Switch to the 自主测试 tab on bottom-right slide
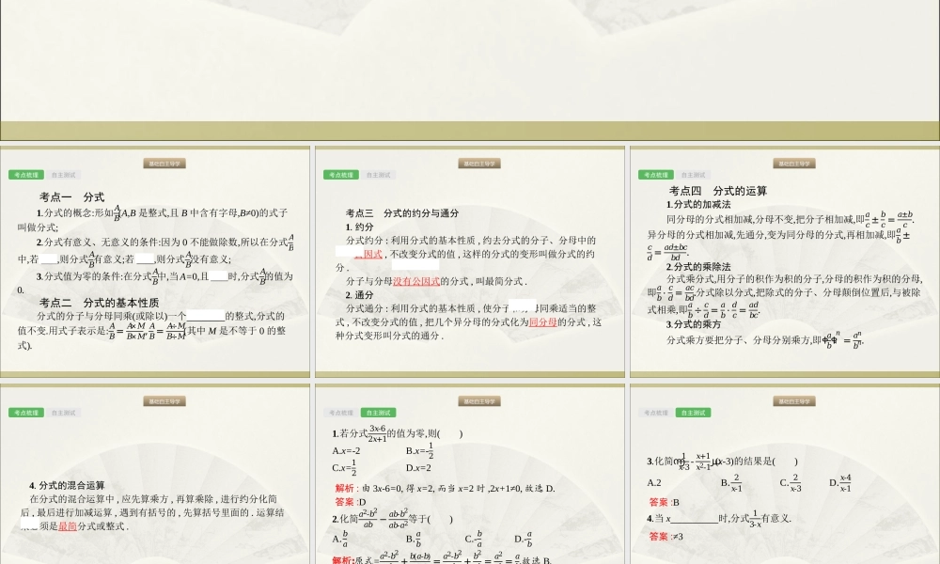 [694, 413]
